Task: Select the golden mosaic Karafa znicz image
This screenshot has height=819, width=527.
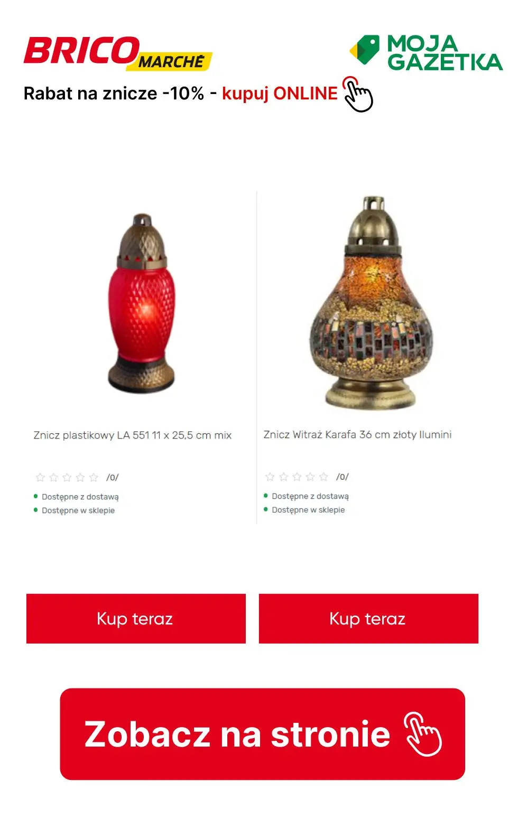Action: [x=371, y=302]
